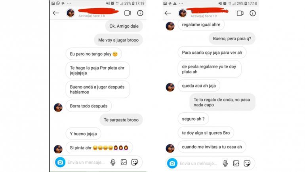Screen dimensions: 305x172
Task: Open conversation info icon in right chat
Action: click(252, 13)
